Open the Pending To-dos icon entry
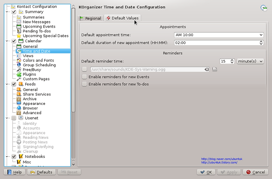The height and width of the screenshot is (179, 272). (19, 31)
